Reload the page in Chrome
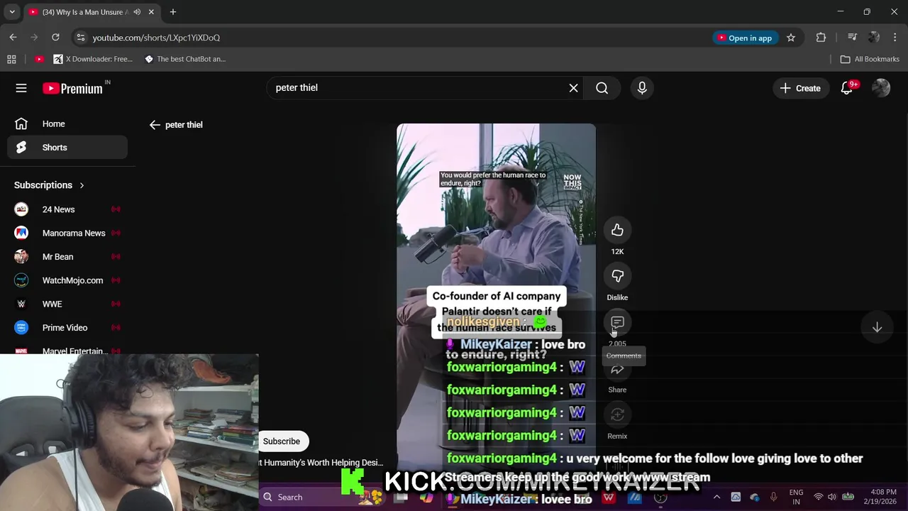 tap(55, 38)
